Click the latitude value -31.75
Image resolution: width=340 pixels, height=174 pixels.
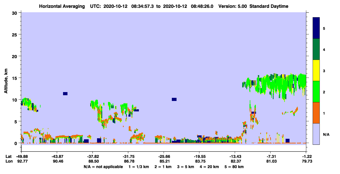point(128,157)
